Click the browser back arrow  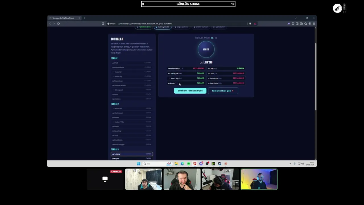point(50,24)
